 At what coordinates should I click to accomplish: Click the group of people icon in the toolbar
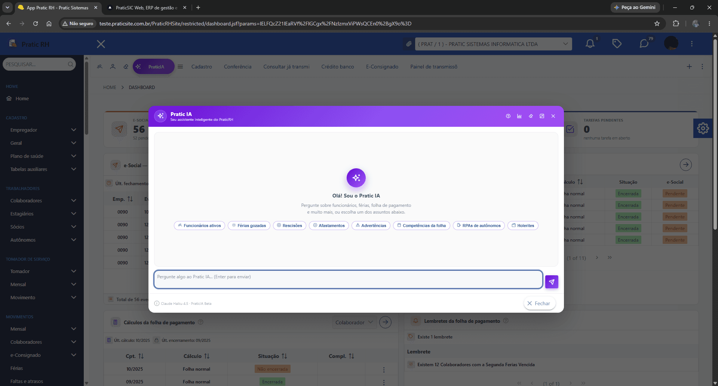coord(99,67)
